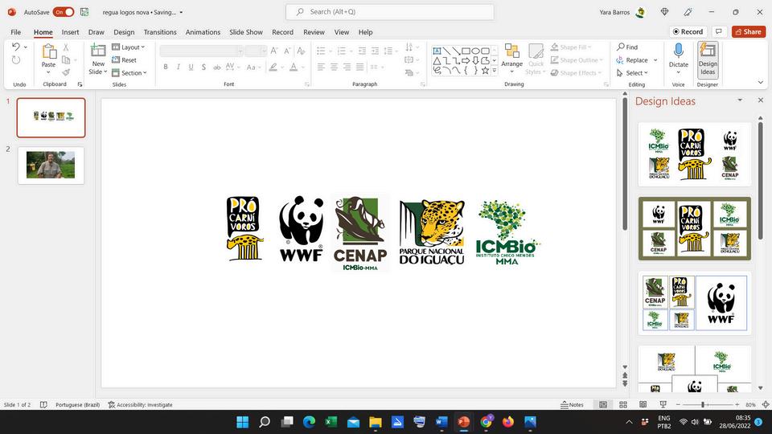Viewport: 772px width, 434px height.
Task: Open the Layout dropdown
Action: point(129,47)
